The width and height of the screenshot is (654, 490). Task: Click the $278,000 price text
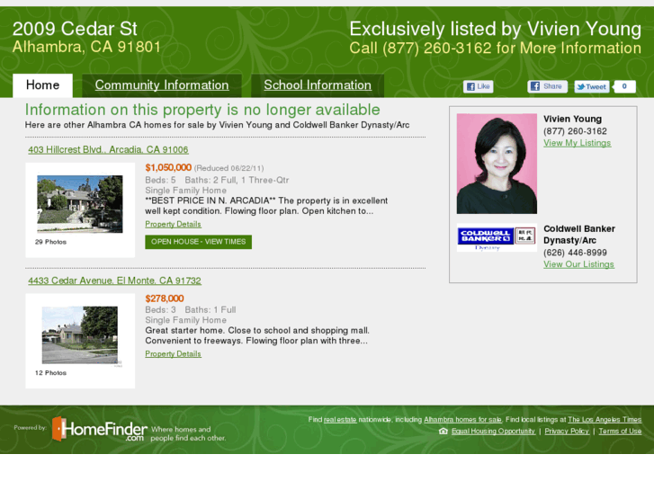(165, 298)
